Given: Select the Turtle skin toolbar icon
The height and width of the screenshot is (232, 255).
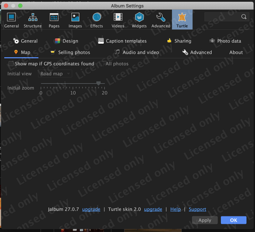Looking at the screenshot, I should [182, 20].
